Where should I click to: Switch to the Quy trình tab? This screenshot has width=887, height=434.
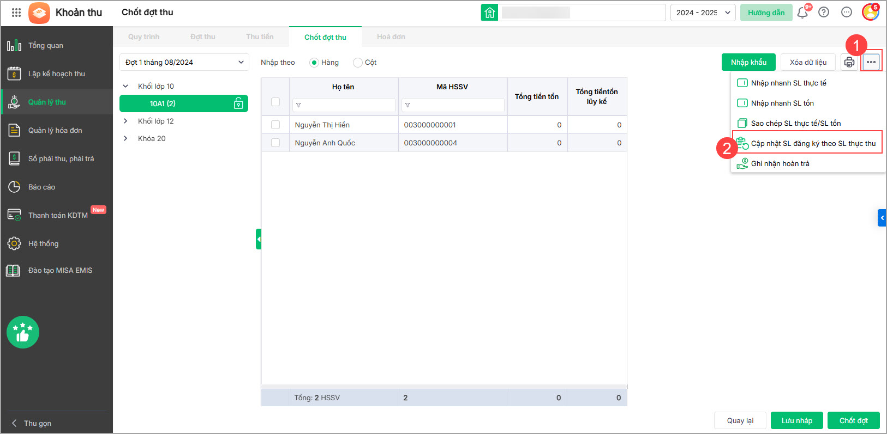tap(144, 37)
